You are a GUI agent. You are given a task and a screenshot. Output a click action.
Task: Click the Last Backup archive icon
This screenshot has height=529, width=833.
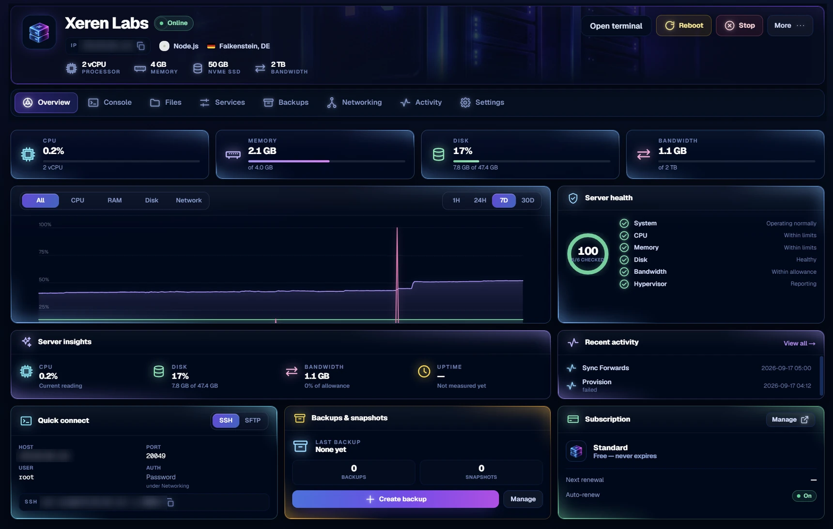click(300, 446)
